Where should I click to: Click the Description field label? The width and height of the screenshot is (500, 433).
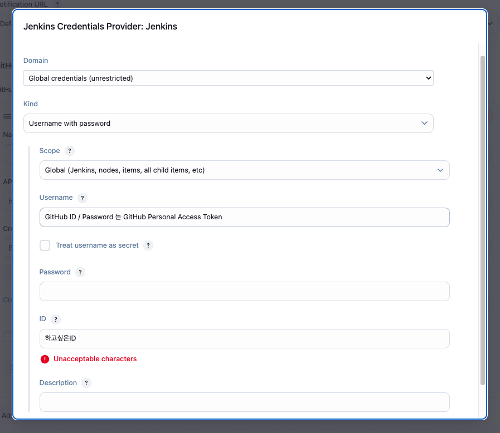58,383
